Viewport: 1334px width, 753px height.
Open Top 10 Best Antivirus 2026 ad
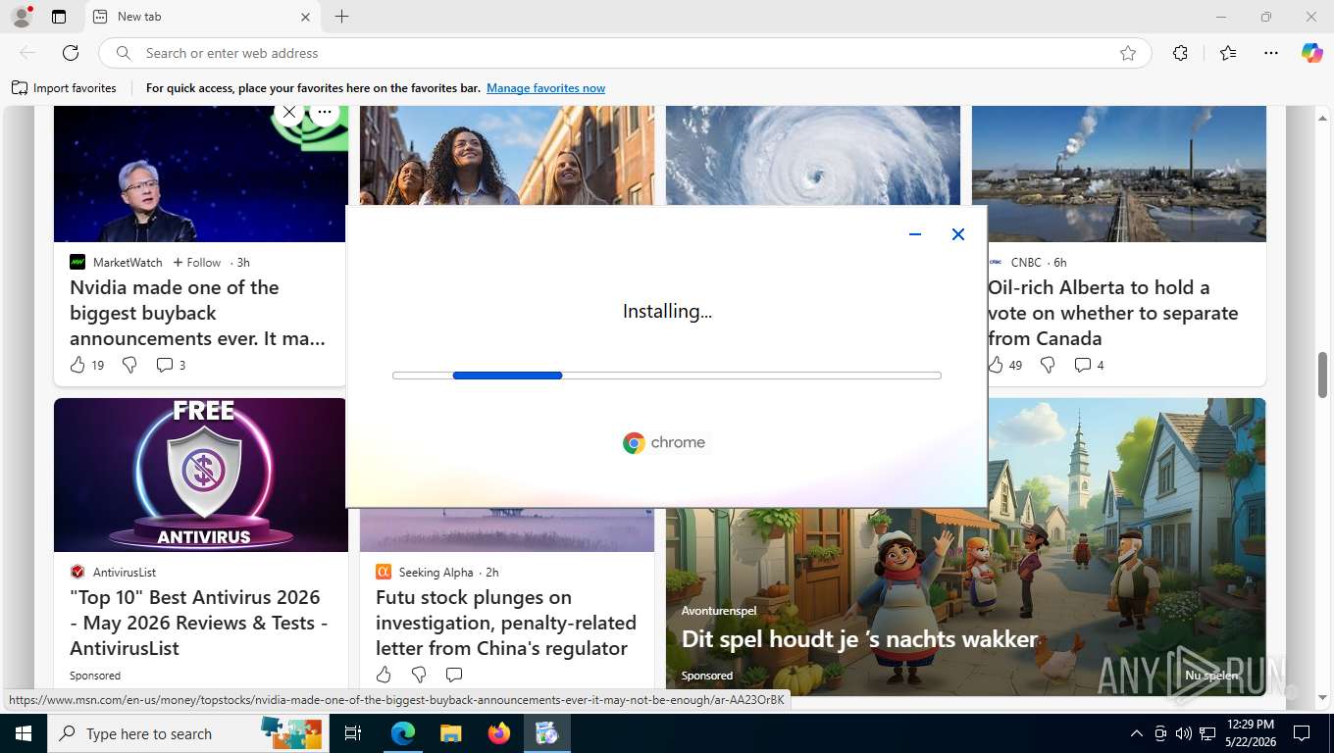point(198,623)
